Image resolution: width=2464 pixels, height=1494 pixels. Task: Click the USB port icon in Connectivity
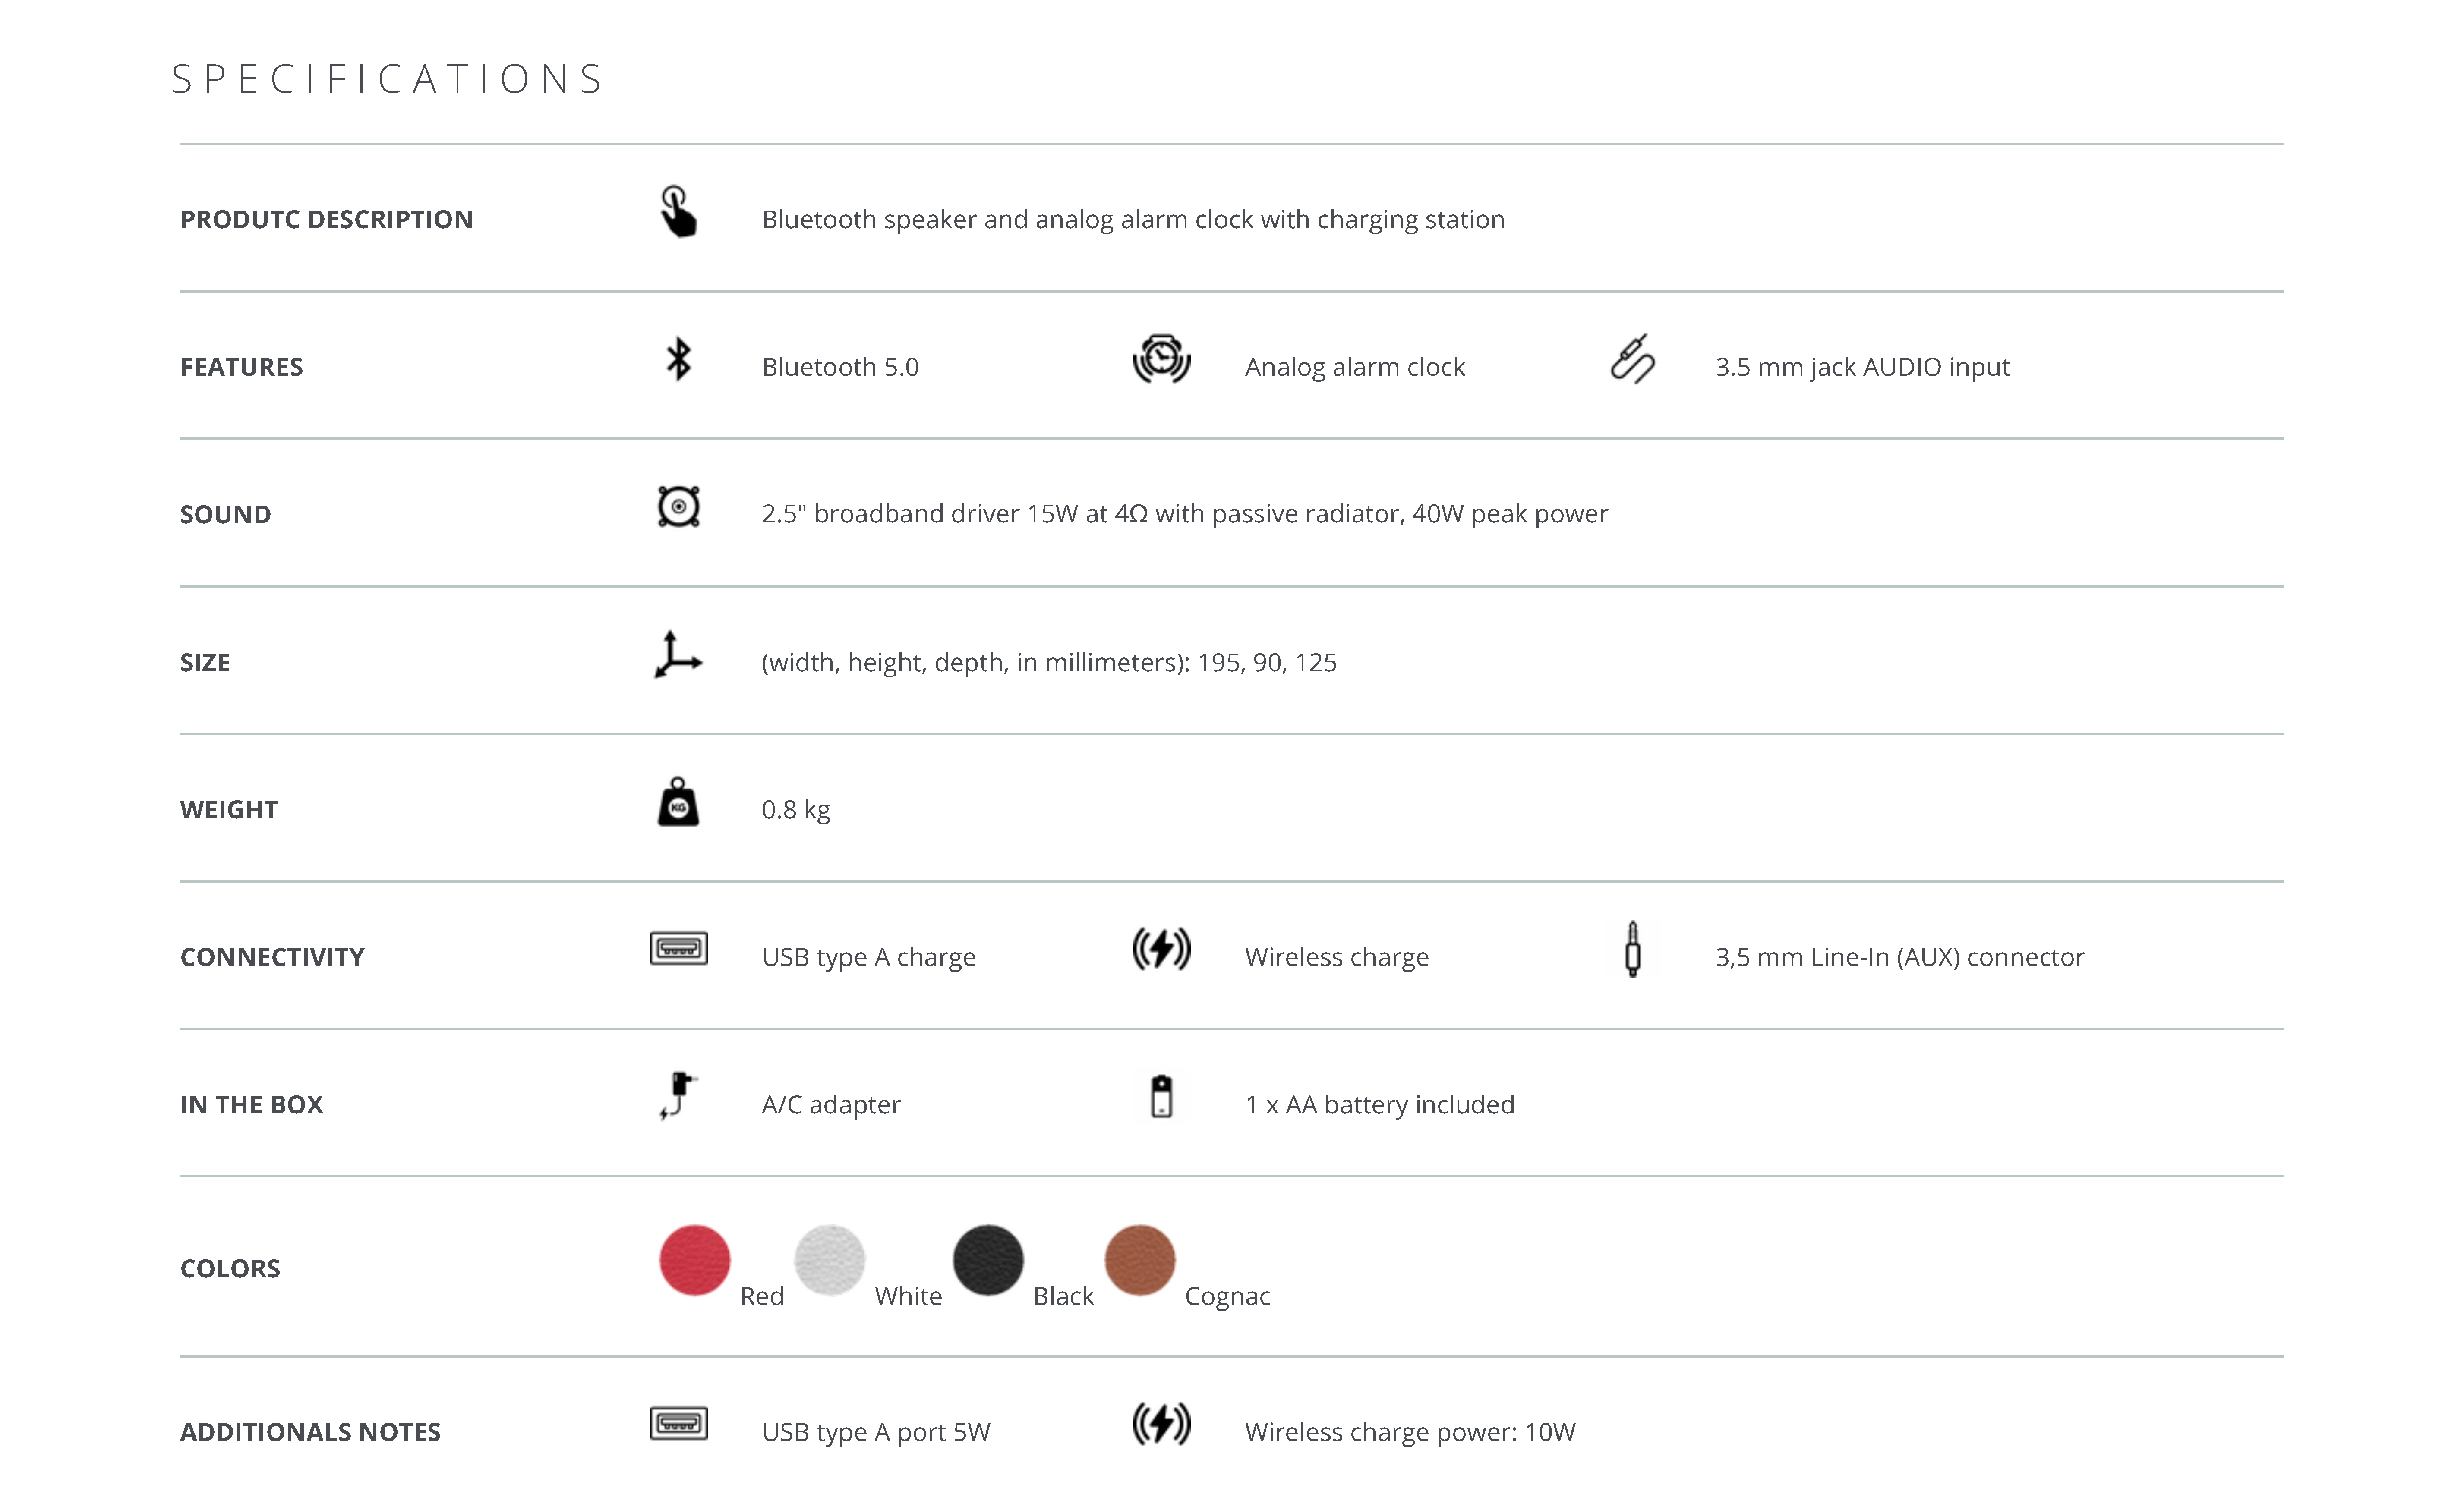tap(678, 948)
